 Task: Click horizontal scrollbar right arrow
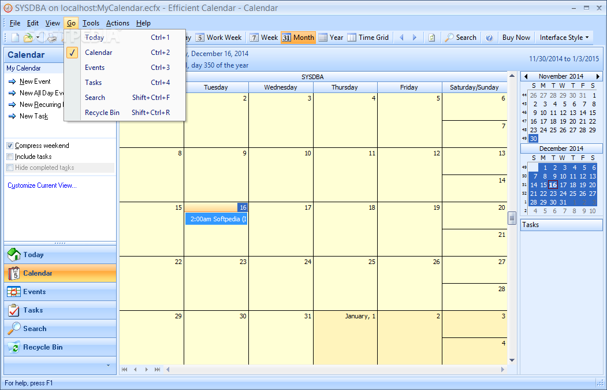(502, 369)
